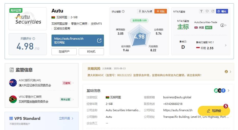Open the ASIC revoked risk warning text

144,75
